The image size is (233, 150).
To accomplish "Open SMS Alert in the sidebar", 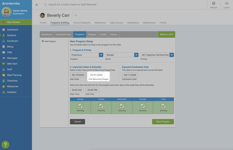I will pos(12,64).
